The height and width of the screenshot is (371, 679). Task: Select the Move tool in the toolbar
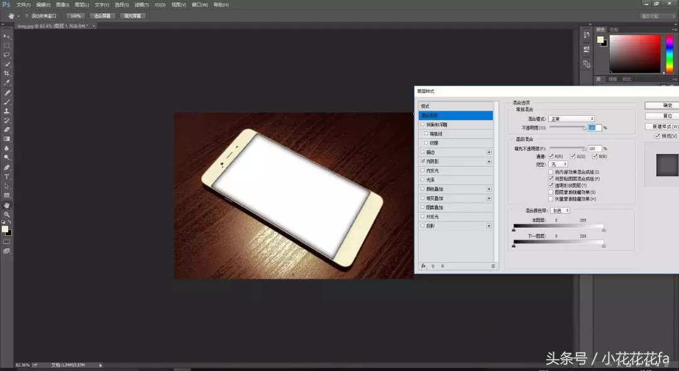pyautogui.click(x=7, y=36)
